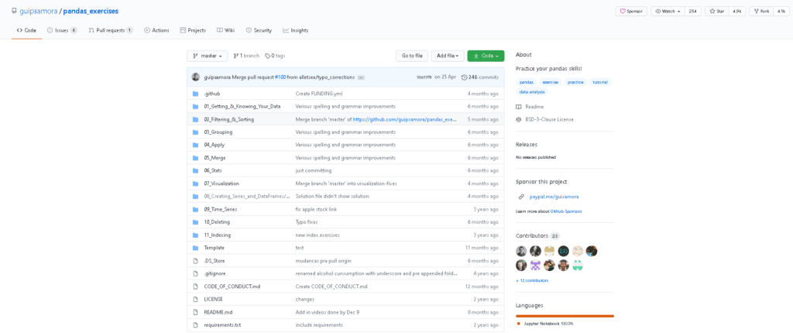Click the file icon beside requirements.txt
The height and width of the screenshot is (333, 793).
(195, 325)
